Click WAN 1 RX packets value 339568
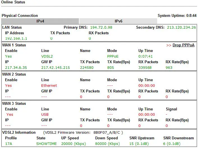 click(x=145, y=68)
